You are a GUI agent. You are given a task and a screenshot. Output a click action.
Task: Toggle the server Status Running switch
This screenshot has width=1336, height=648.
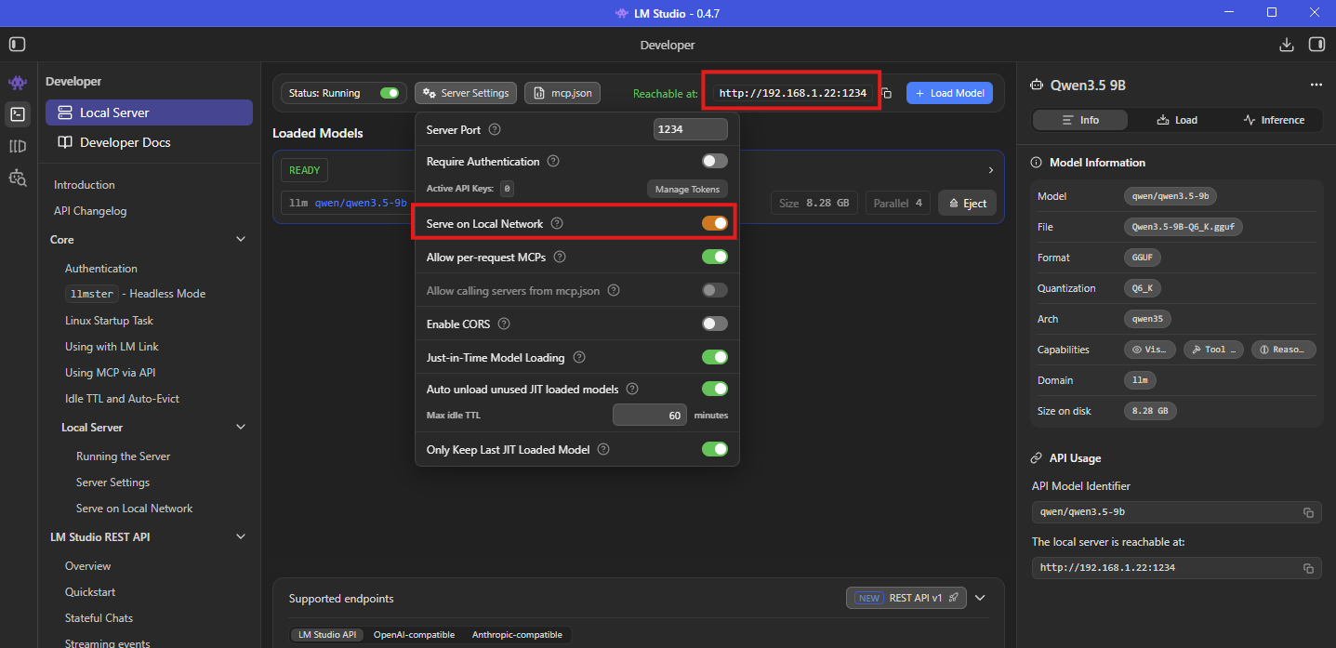coord(390,93)
